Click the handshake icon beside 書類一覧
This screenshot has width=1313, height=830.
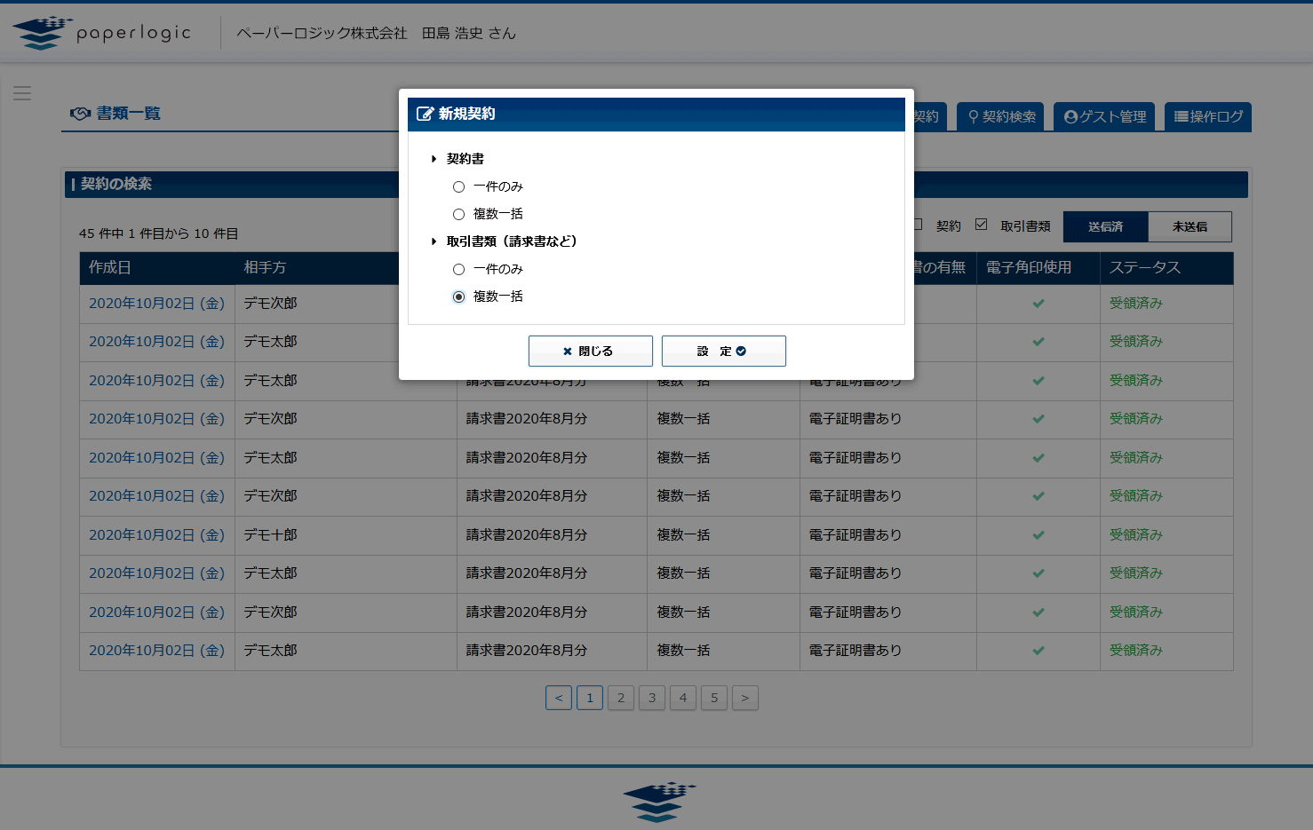pyautogui.click(x=80, y=114)
